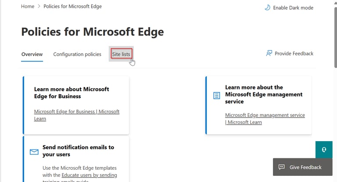Go to Home in the breadcrumb
This screenshot has width=337, height=182.
(27, 7)
